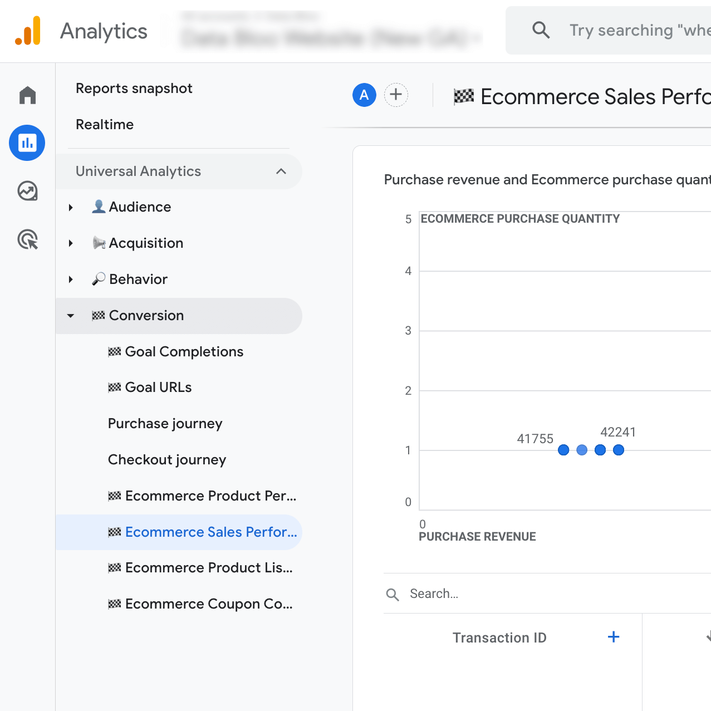Click the Acquisition megaphone icon
Viewport: 711px width, 711px height.
tap(99, 243)
